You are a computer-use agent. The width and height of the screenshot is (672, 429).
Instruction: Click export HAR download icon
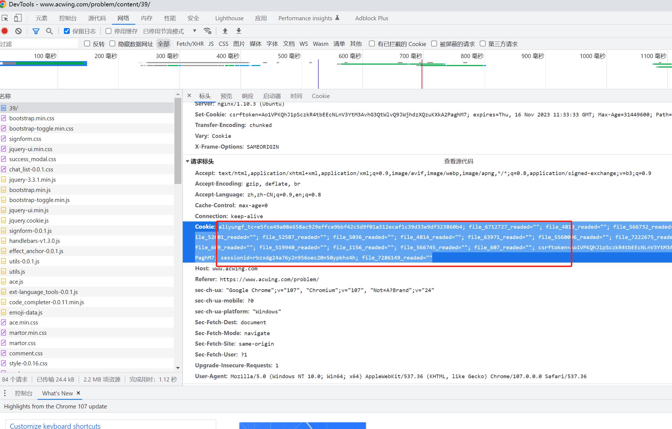pos(239,31)
